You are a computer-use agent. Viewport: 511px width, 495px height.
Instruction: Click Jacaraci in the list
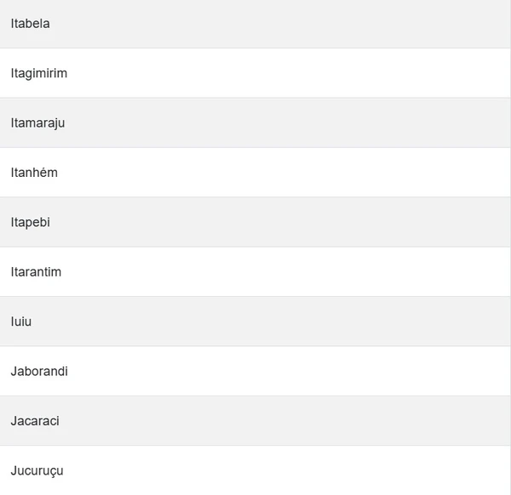tap(255, 421)
